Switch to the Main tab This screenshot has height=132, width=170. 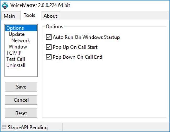pyautogui.click(x=9, y=16)
